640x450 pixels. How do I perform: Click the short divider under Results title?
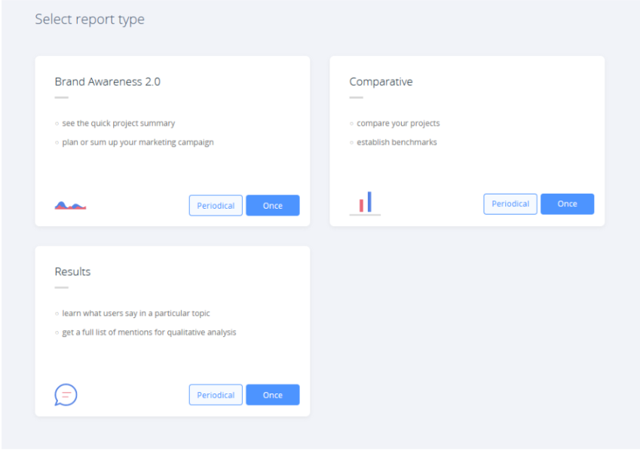click(x=62, y=287)
